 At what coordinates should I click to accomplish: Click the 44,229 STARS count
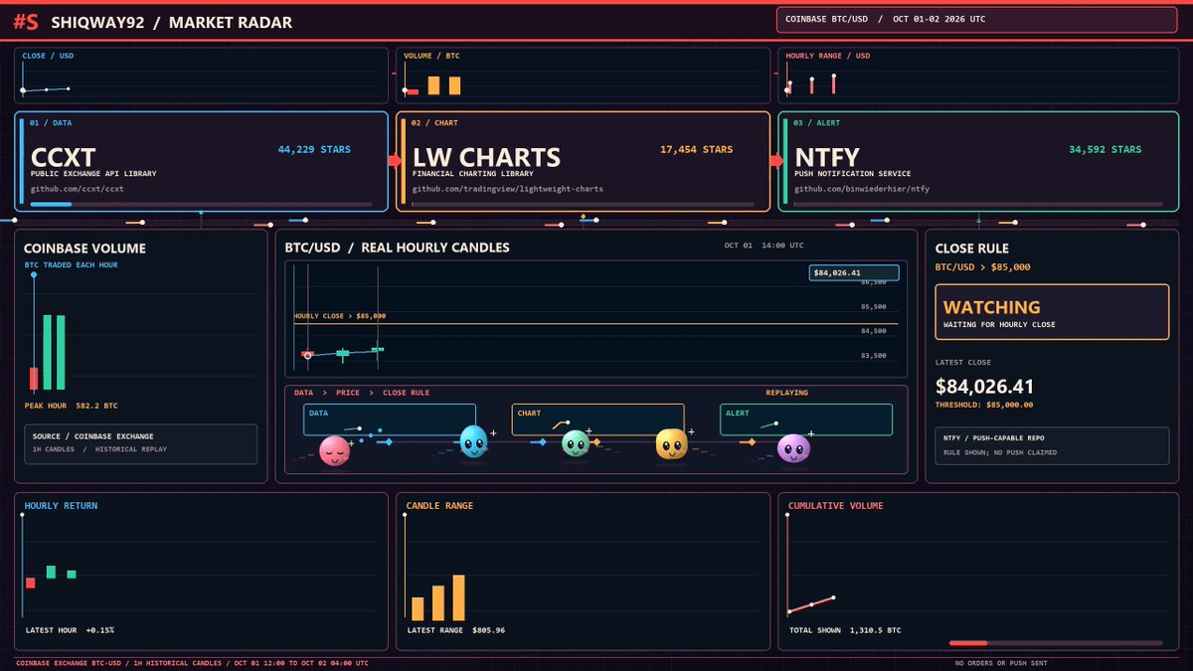(x=314, y=150)
